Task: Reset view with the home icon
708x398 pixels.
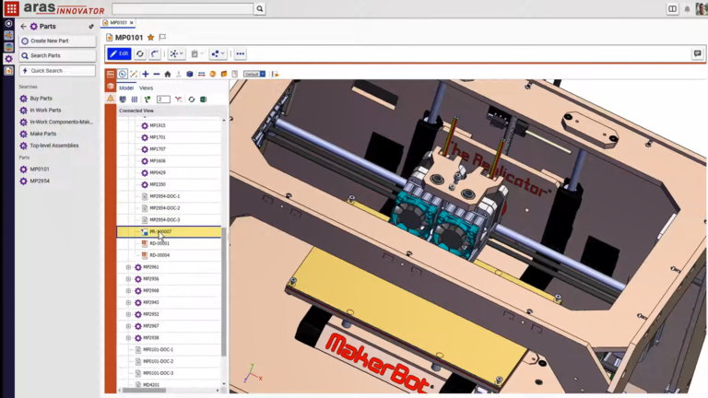Action: coord(168,74)
